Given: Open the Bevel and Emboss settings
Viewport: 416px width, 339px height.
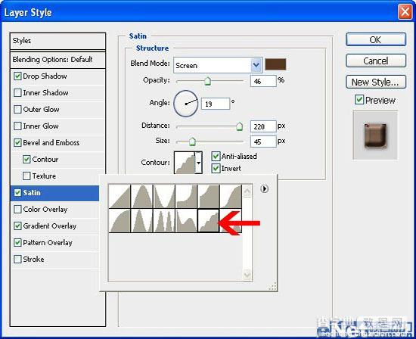Looking at the screenshot, I should [x=51, y=142].
